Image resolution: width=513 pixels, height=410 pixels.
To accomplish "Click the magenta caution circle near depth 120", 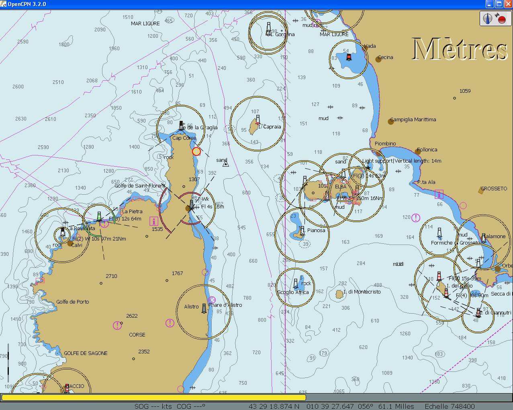I will 415,218.
